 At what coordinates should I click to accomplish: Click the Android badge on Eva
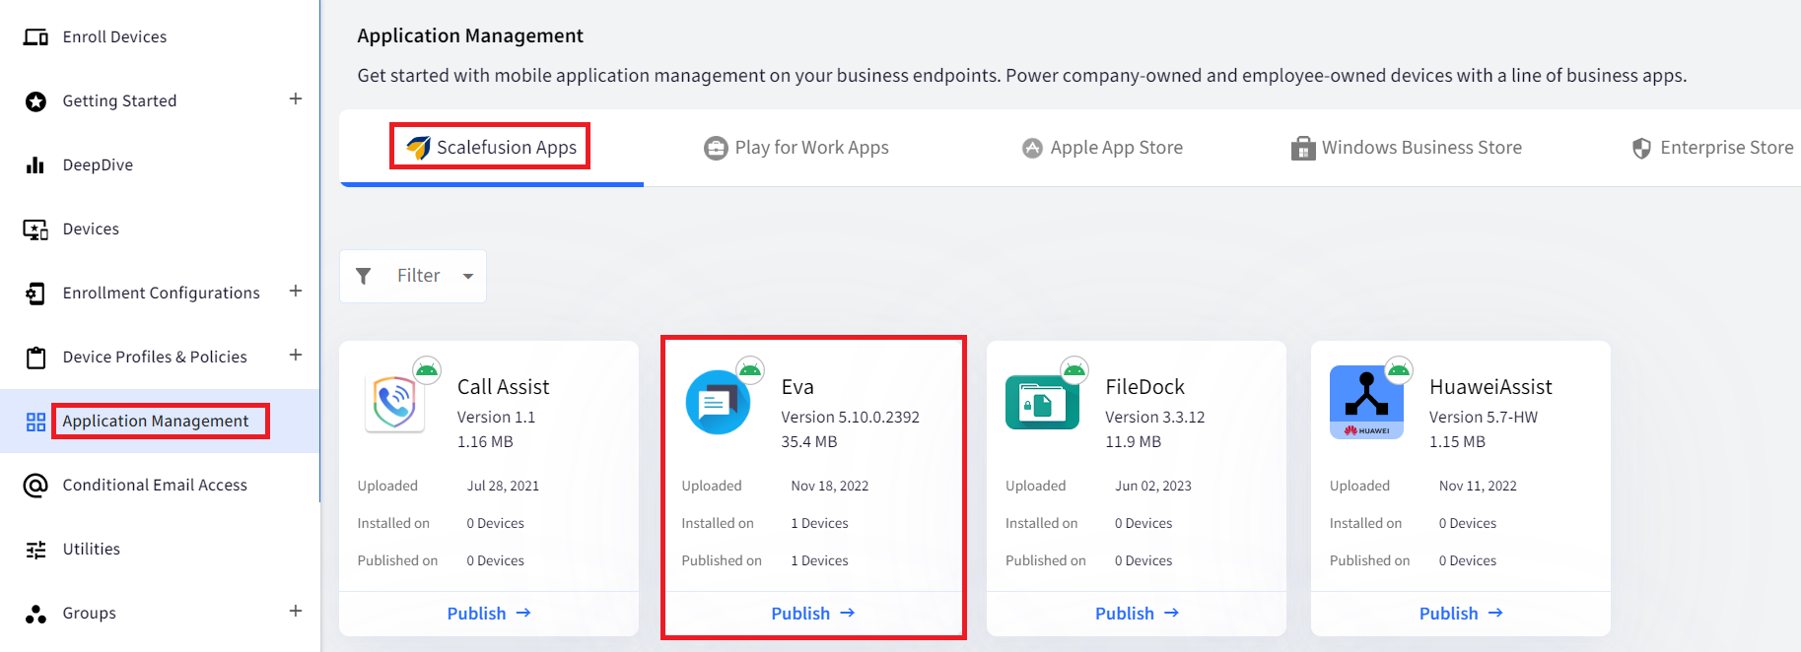pyautogui.click(x=750, y=370)
